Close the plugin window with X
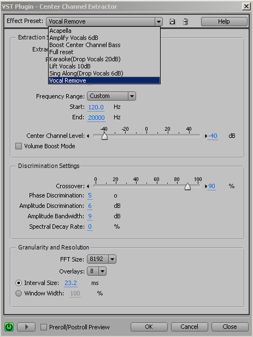Viewport: 253px width, 337px height. point(246,6)
